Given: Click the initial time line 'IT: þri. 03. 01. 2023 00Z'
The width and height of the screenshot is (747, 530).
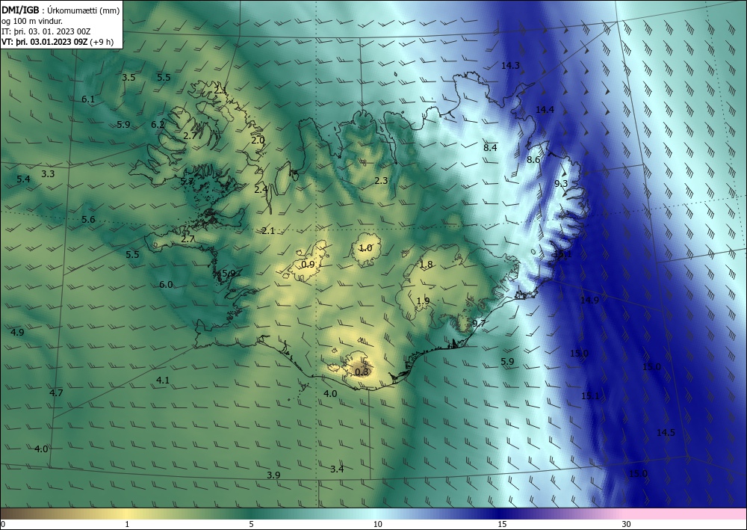Looking at the screenshot, I should coord(46,31).
